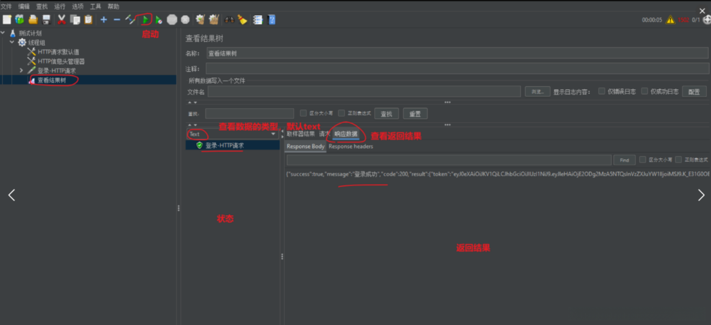
Task: Click the remote engine icon at top right
Action: (x=707, y=20)
